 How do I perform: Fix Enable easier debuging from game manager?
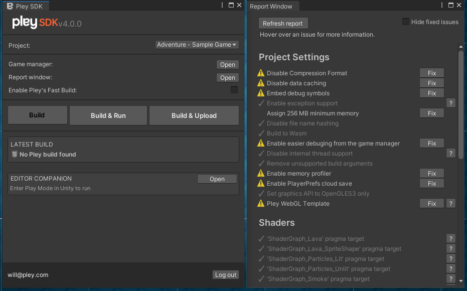coord(432,143)
